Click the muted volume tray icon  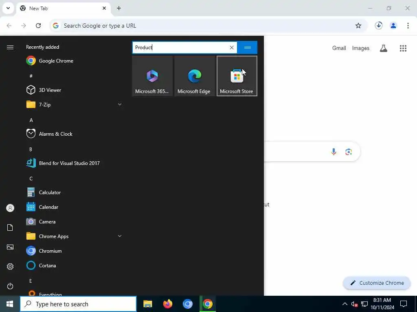354,304
